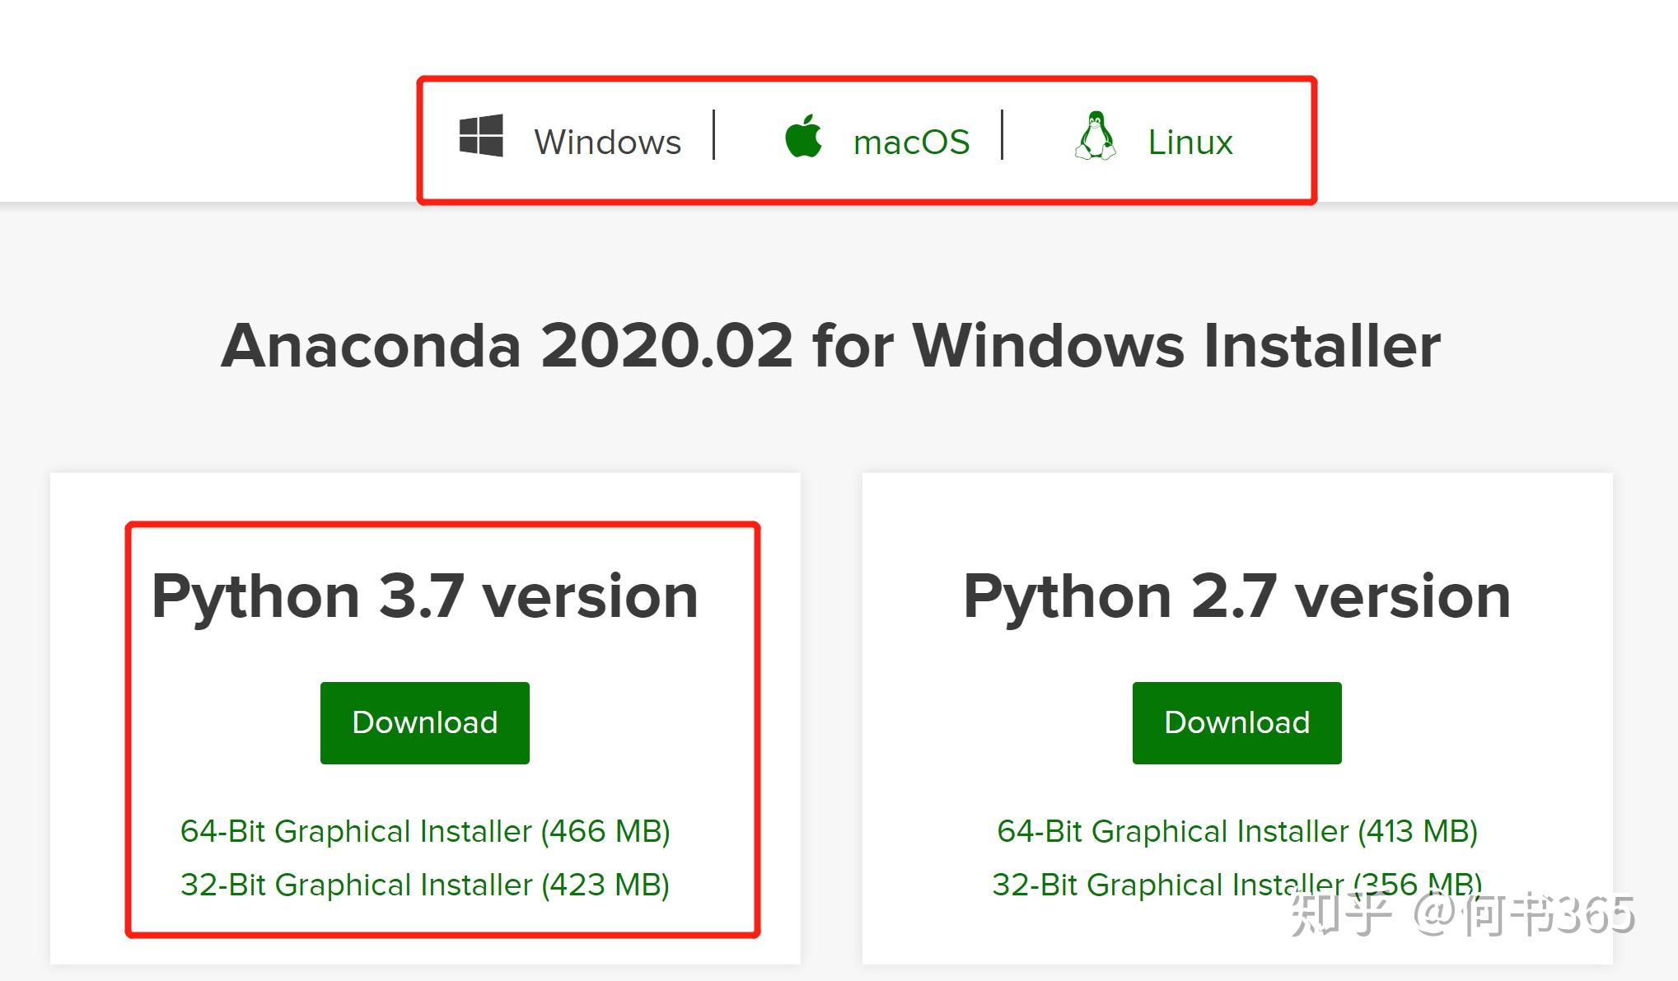Open 32-Bit Graphical Installer (356 MB) link
This screenshot has width=1678, height=981.
(x=1237, y=885)
